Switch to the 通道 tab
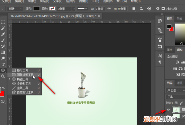This screenshot has height=125, width=185. [179, 83]
